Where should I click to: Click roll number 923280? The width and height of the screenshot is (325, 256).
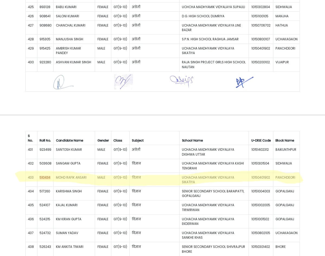(x=45, y=62)
